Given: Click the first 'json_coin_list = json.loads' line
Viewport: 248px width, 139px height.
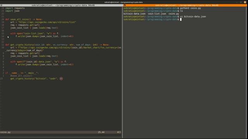Looking at the screenshot, I should [x=34, y=28].
